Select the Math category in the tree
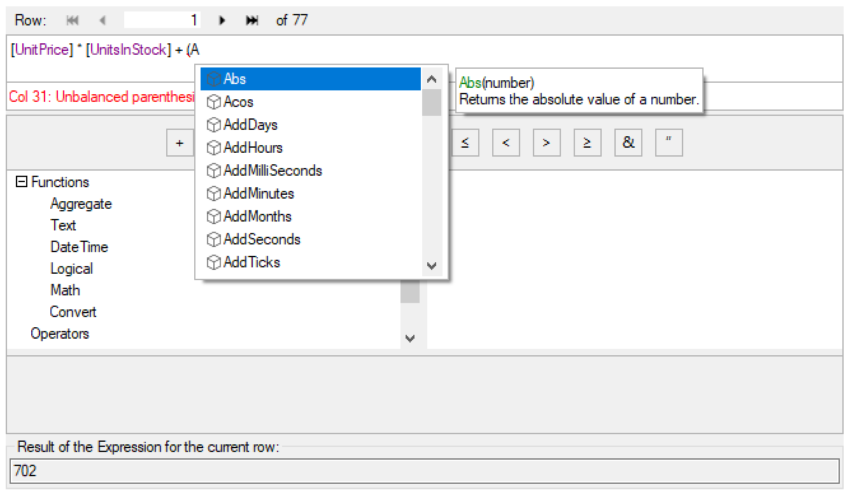Image resolution: width=850 pixels, height=494 pixels. tap(65, 290)
